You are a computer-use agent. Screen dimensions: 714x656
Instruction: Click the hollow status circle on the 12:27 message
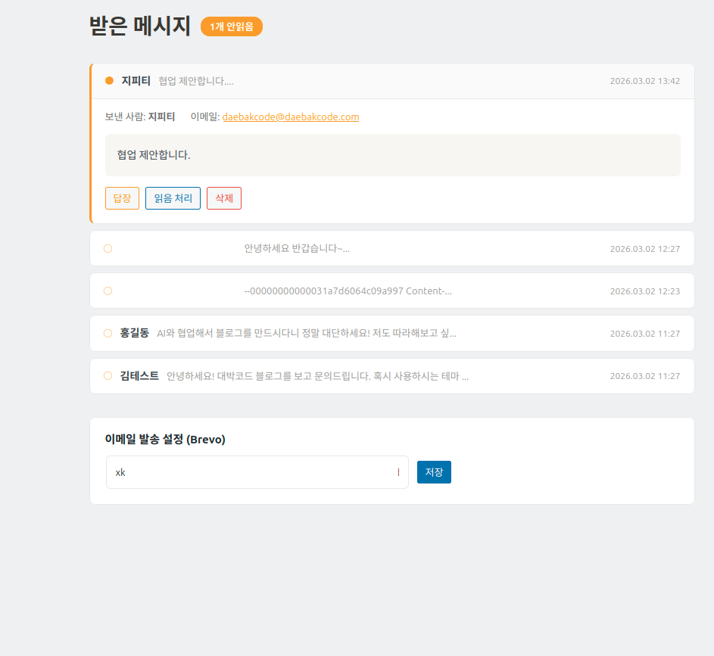click(108, 248)
